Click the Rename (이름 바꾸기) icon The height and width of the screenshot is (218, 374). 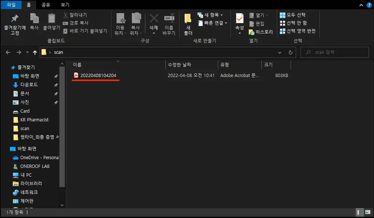click(x=169, y=18)
